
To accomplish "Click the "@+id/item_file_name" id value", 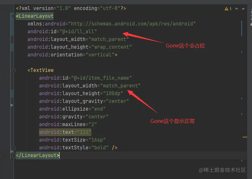I will click(101, 78).
